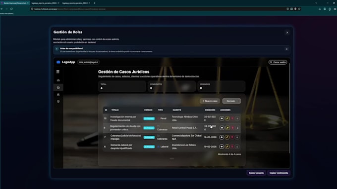
Task: Click the 'Tecnología Nimbus Chile Ltda.' client cell
Action: pos(185,118)
